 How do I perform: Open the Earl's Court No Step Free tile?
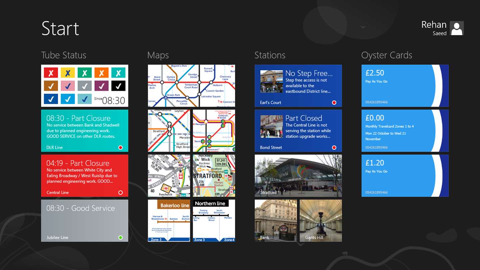[x=298, y=86]
